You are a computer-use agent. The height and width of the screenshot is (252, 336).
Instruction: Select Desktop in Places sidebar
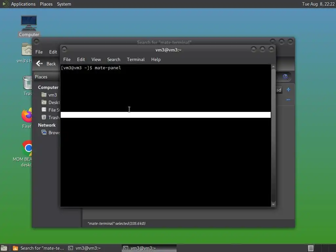(51, 102)
